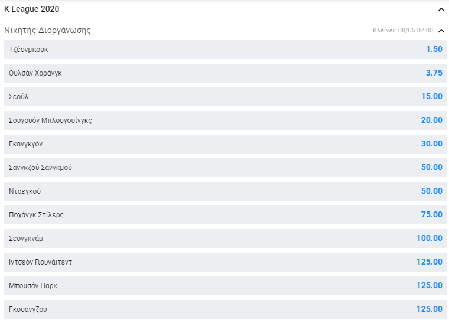Select odds 125.00 for Ιντσεόν Γιουνάιτεντ
Image resolution: width=449 pixels, height=323 pixels.
430,262
